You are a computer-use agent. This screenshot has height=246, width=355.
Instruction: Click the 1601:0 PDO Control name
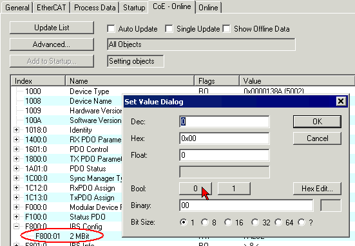(x=89, y=149)
